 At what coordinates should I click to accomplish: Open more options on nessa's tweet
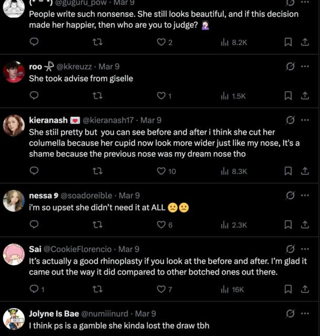point(305,195)
